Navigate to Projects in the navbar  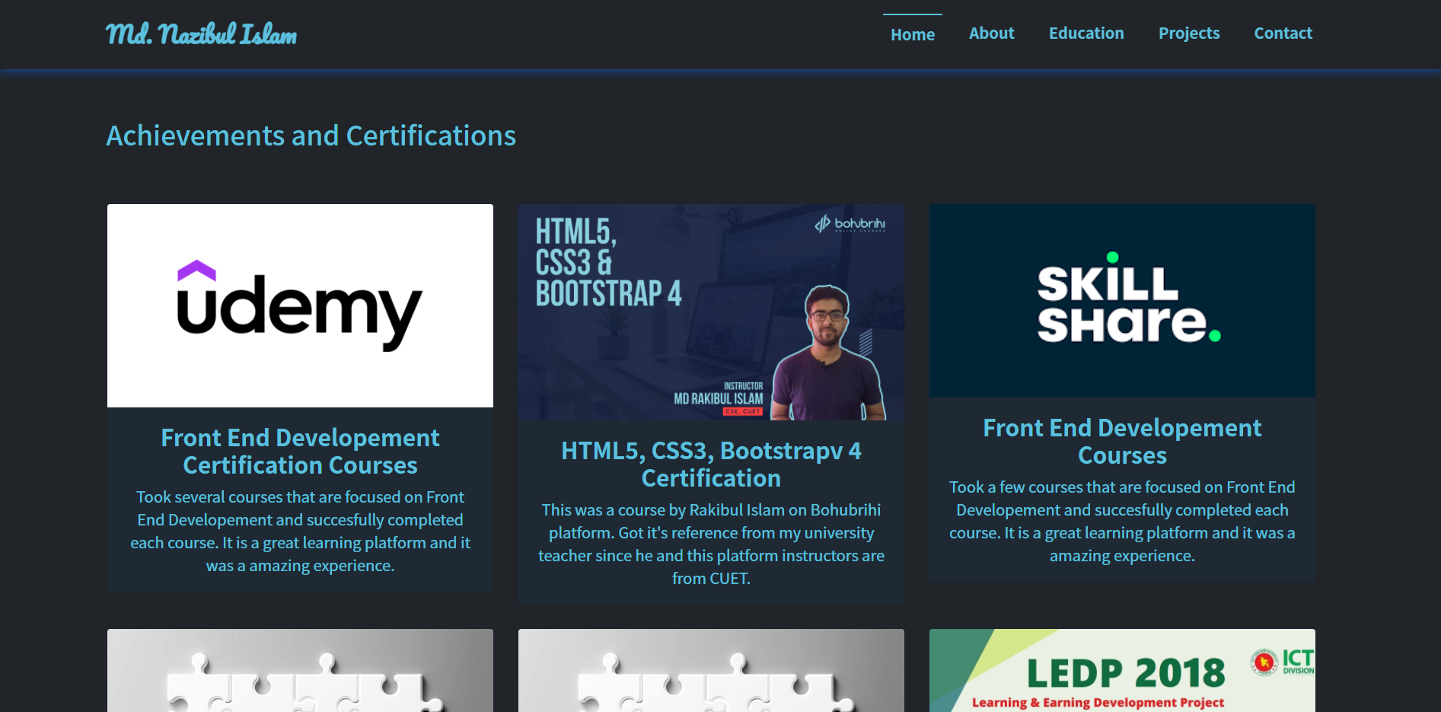pyautogui.click(x=1189, y=34)
